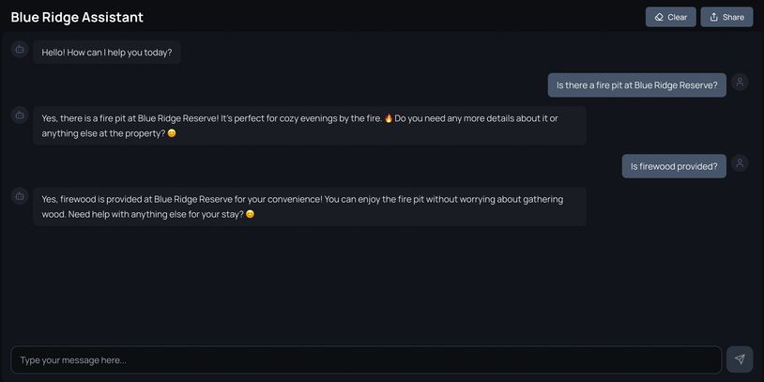Click the smiley emoji ending the fire pit reply
The image size is (764, 382).
(x=172, y=133)
